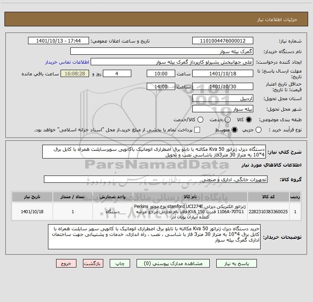Click the response deadline date 1401/10/18 field
The image size is (313, 302).
223,73
